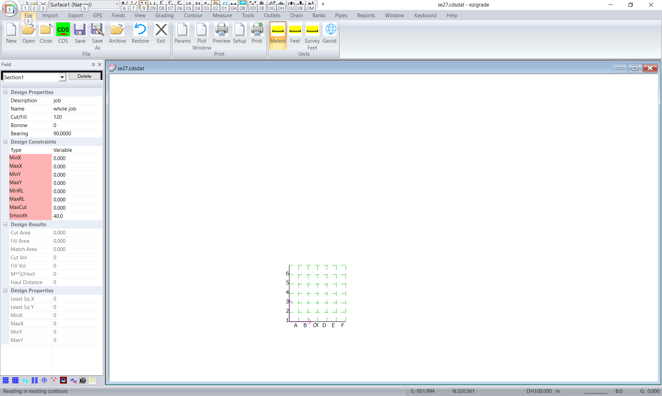The height and width of the screenshot is (396, 662).
Task: Open the Contour ribbon tab
Action: pos(193,15)
